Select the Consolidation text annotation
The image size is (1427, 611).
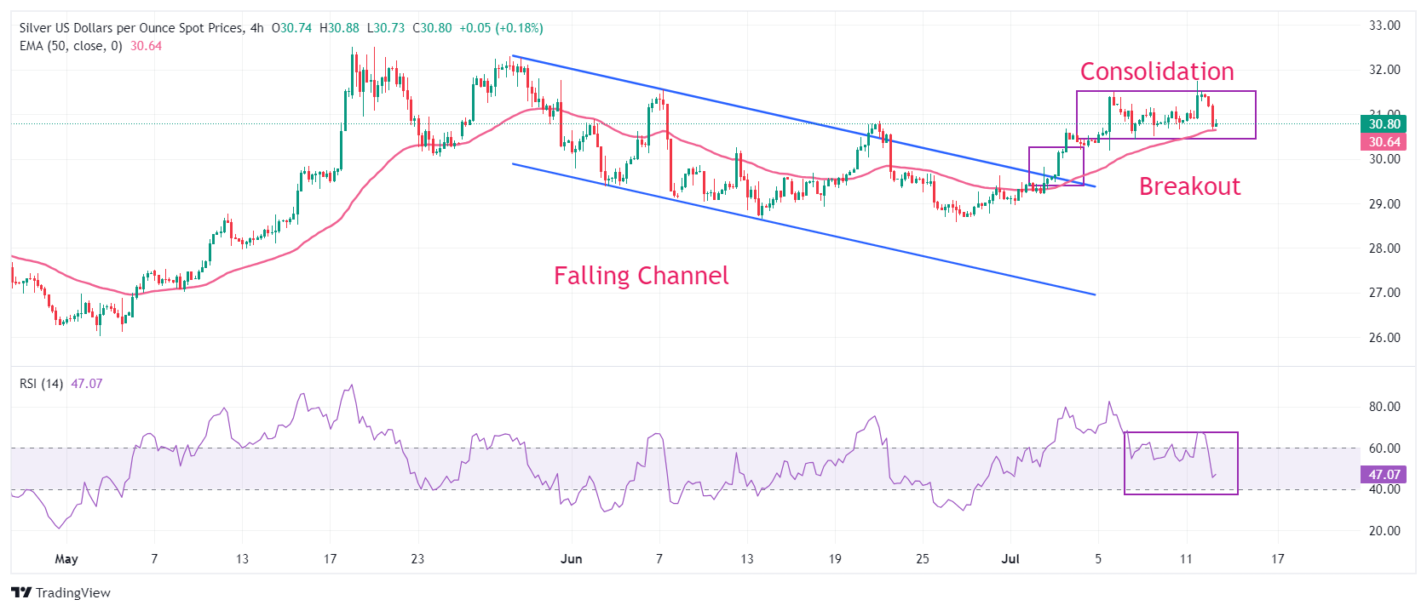click(1157, 71)
